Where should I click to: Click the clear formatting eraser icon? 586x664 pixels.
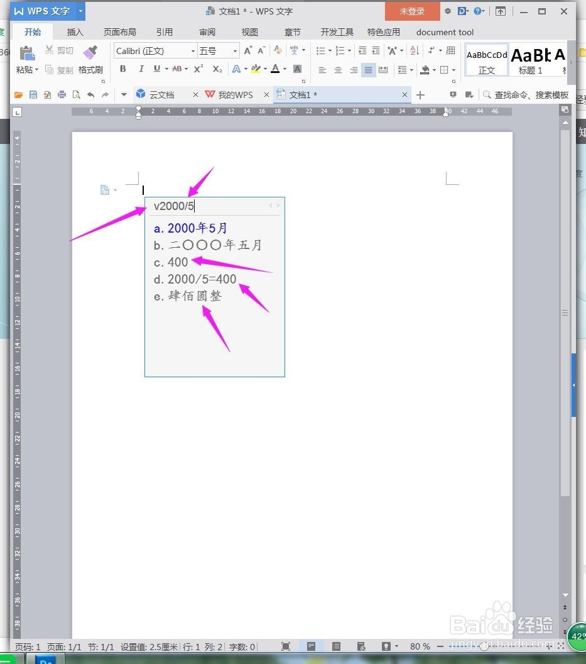pos(278,50)
